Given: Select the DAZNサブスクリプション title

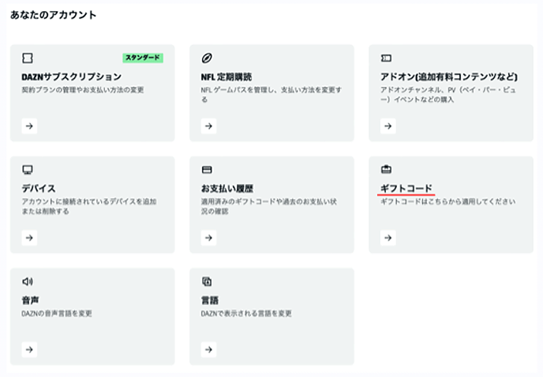Looking at the screenshot, I should (72, 77).
